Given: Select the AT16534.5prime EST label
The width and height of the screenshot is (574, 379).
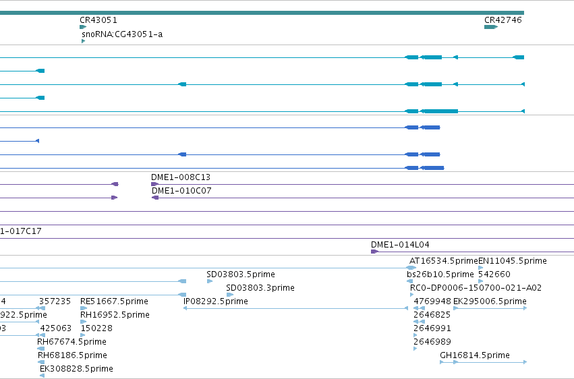Looking at the screenshot, I should point(444,261).
